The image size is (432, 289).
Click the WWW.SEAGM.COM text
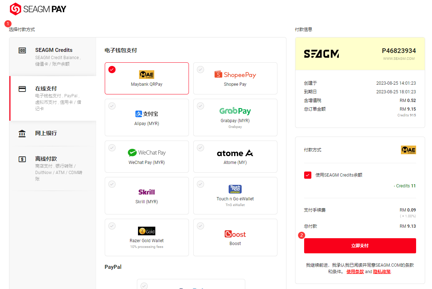tap(399, 59)
